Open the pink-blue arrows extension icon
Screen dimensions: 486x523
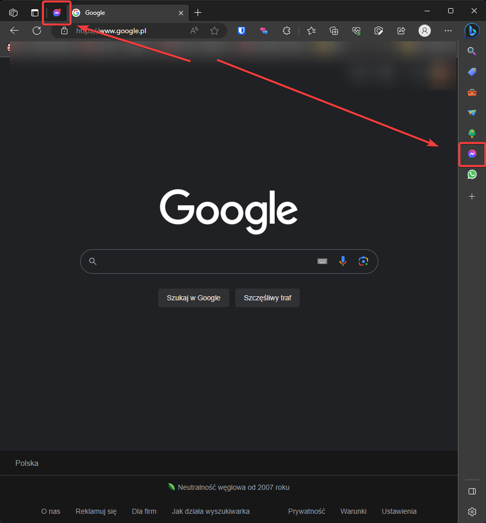point(264,31)
